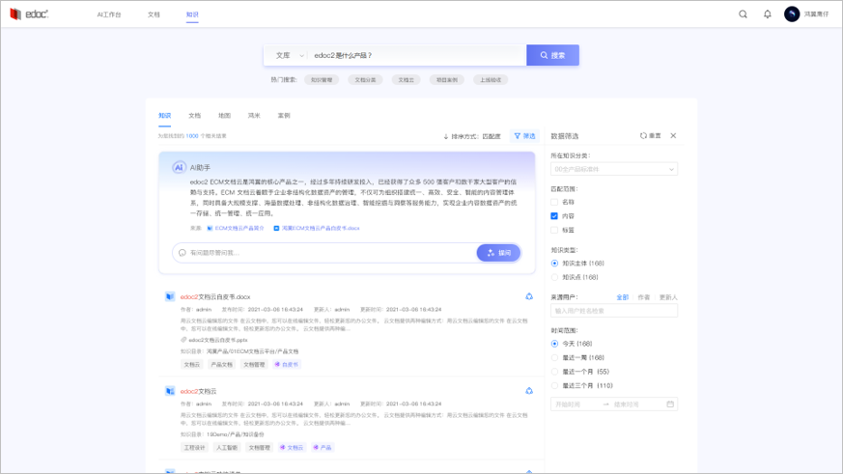Toggle the 筛选 filter button
The height and width of the screenshot is (474, 843).
pyautogui.click(x=524, y=136)
